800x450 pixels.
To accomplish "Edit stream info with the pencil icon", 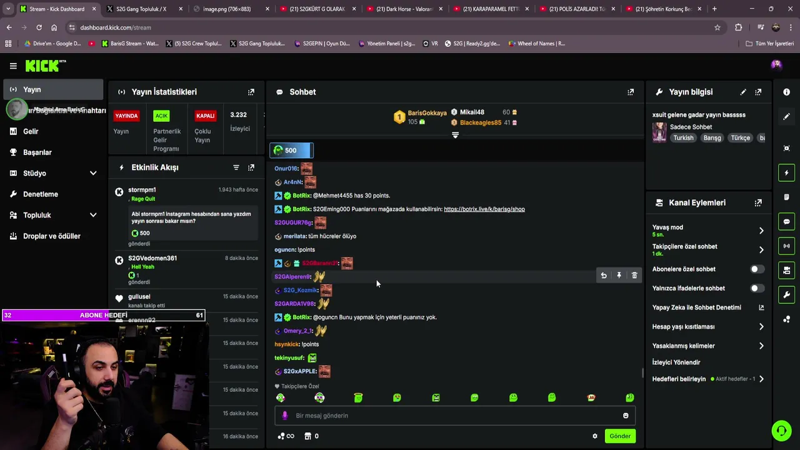I will tap(743, 92).
